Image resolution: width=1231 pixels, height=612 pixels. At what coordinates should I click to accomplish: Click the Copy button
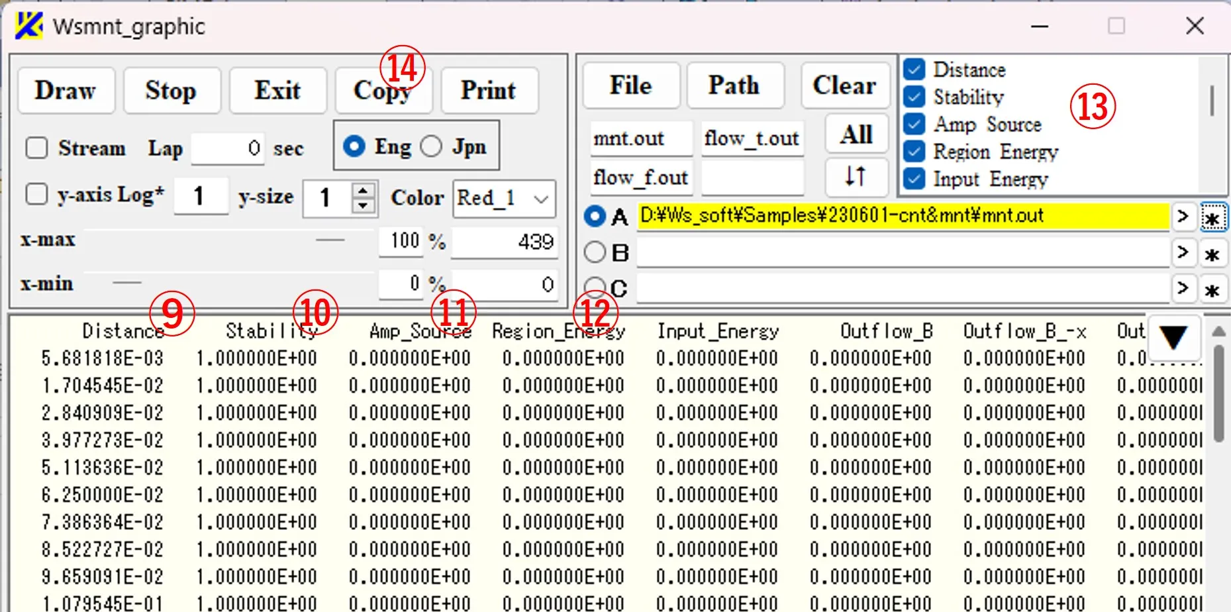(383, 90)
